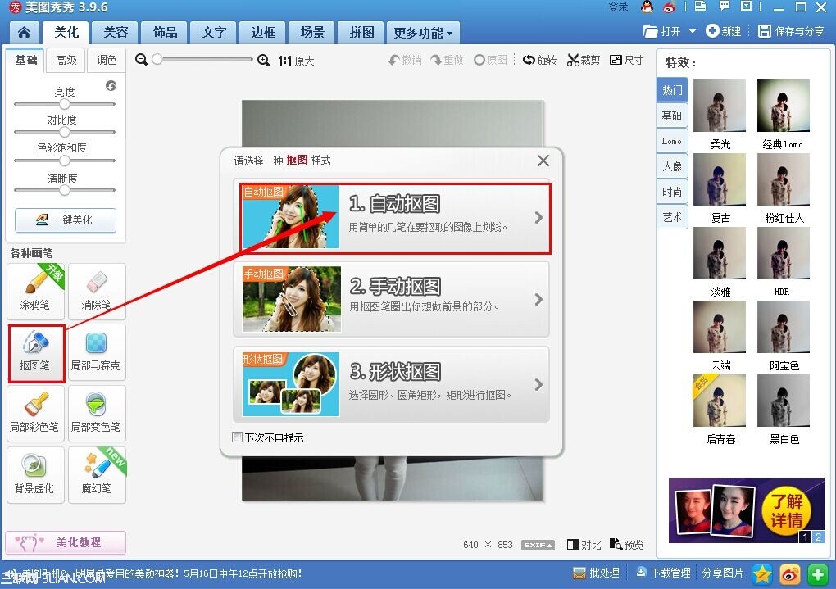Select the Lomo effects category
The width and height of the screenshot is (836, 589).
[x=672, y=141]
